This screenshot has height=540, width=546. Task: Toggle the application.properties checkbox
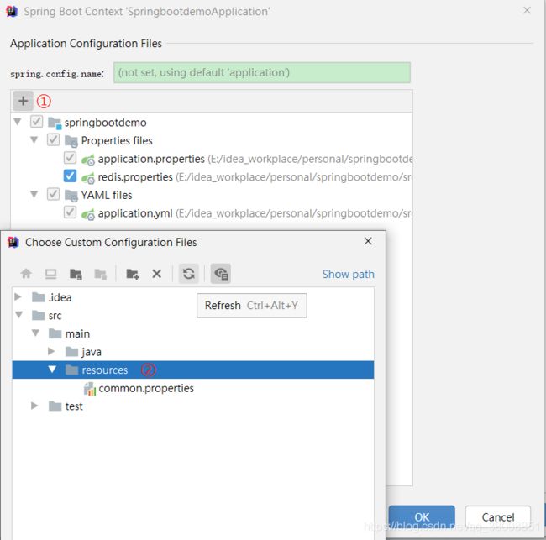(x=70, y=158)
